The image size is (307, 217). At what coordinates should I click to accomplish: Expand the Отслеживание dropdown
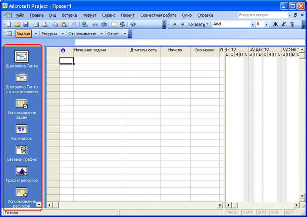coord(102,34)
